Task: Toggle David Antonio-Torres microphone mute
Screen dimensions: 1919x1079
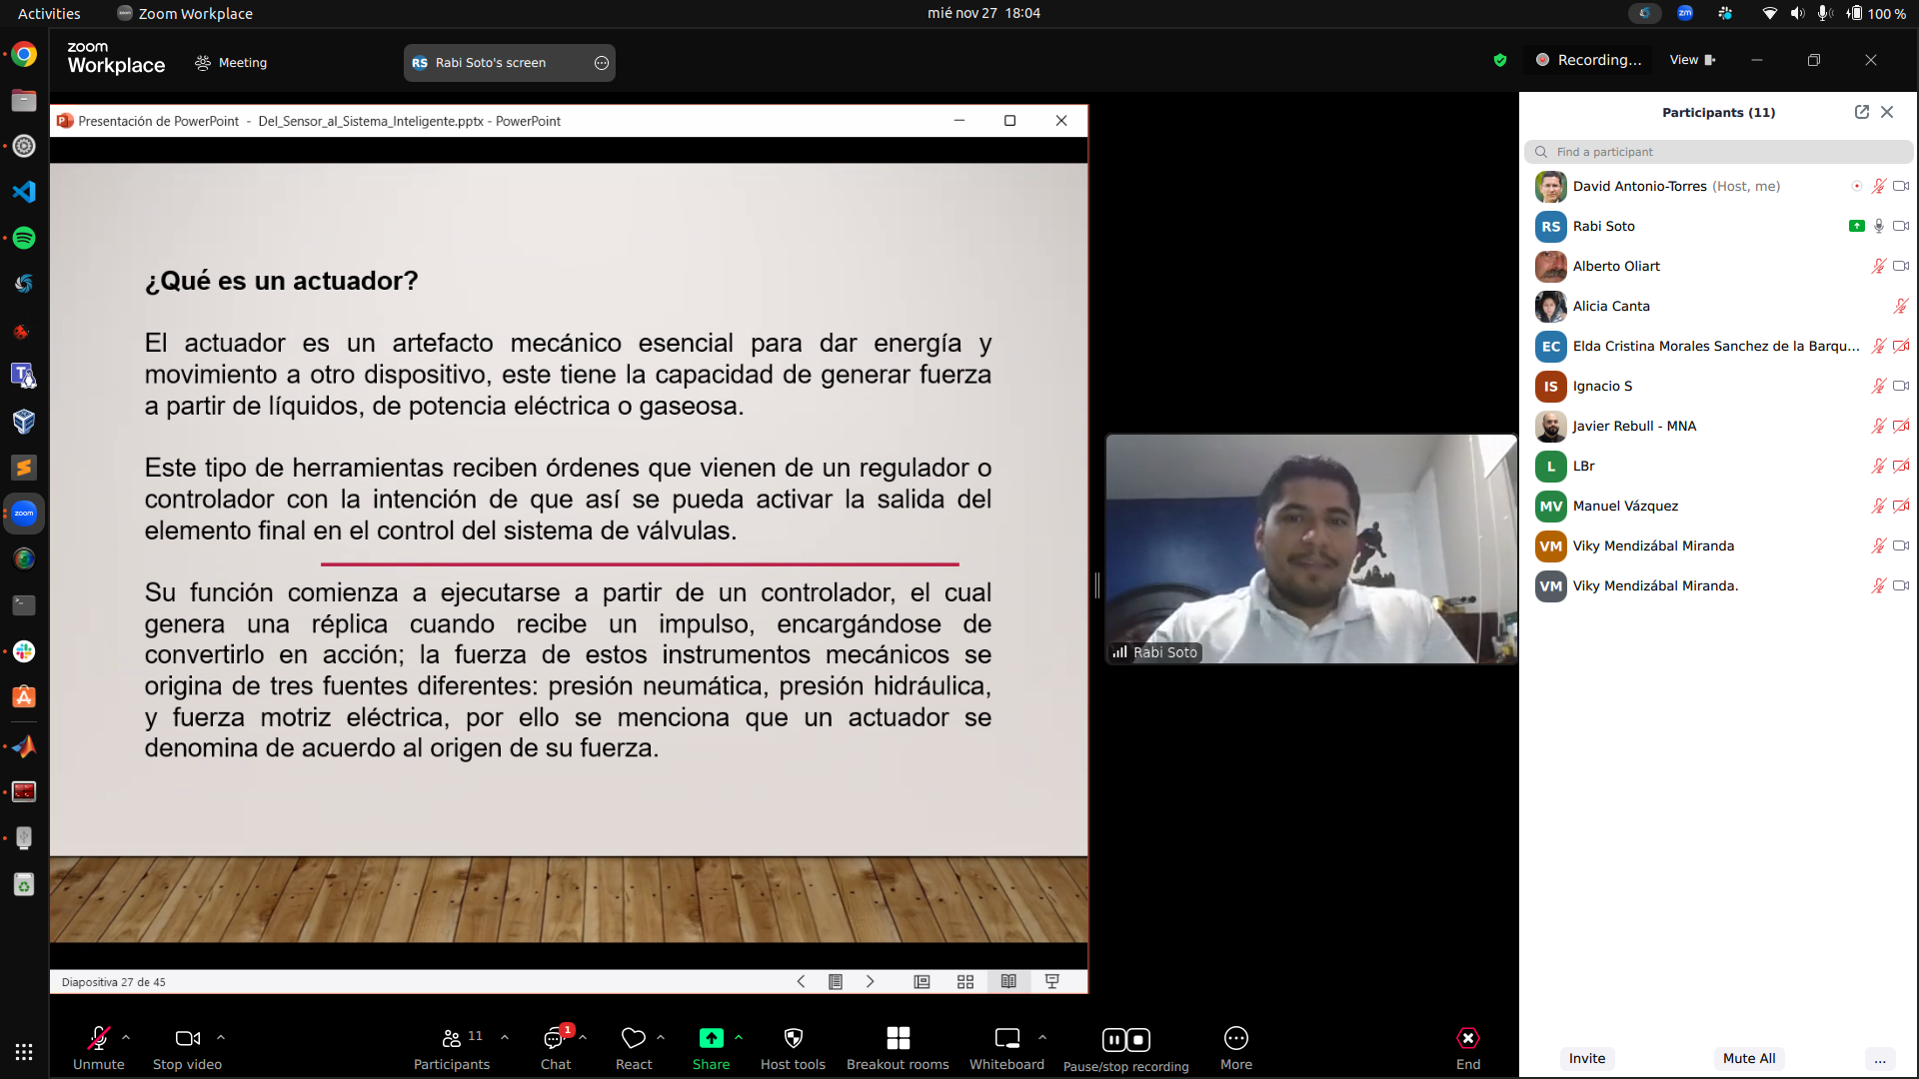Action: (1879, 187)
